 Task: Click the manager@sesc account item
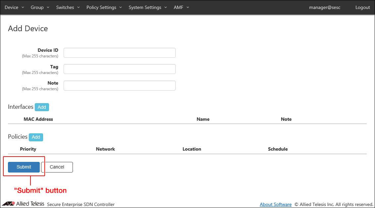(324, 7)
